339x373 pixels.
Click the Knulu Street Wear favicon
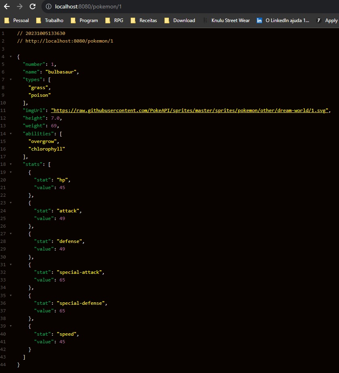pos(205,20)
